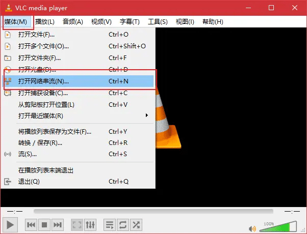
Task: Choose 打开文件夹(F)... entry
Action: [78, 58]
